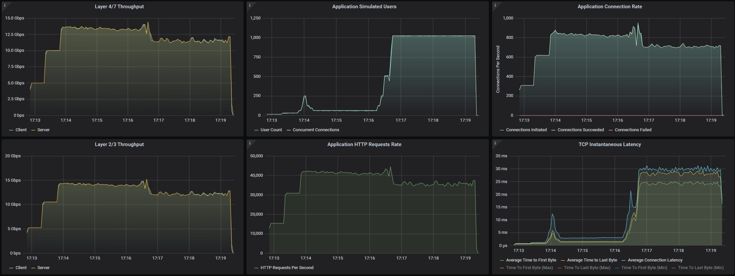Click HTTP Requests Per Second legend label

click(287, 268)
